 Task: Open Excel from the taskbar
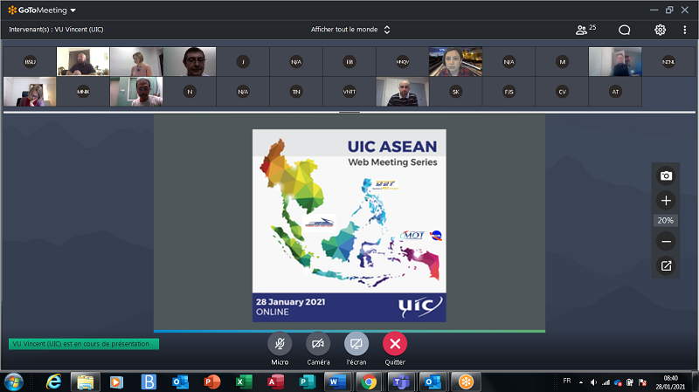pos(244,382)
